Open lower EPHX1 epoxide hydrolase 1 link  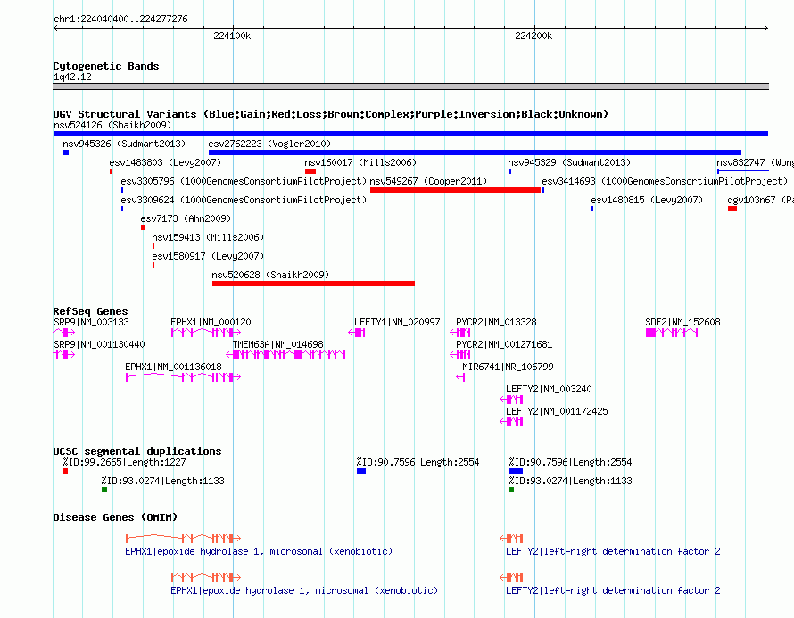(304, 590)
